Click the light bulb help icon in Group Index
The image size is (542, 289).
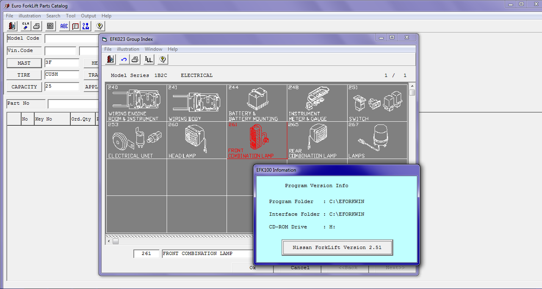pyautogui.click(x=162, y=59)
